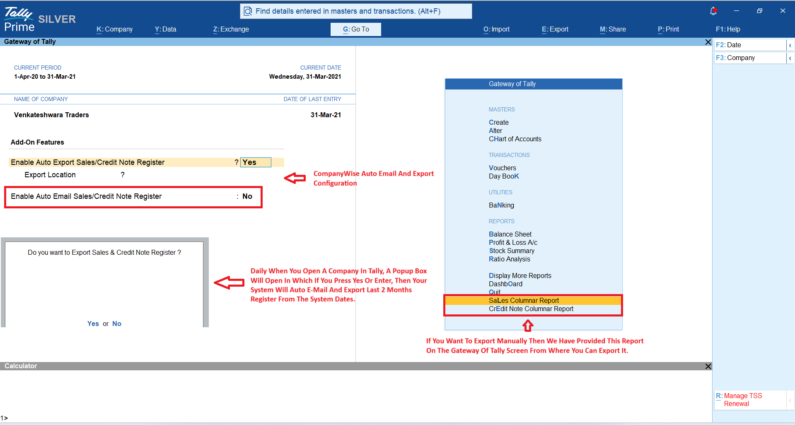Screen dimensions: 795x425
Task: Open Banking under Utilities
Action: [501, 205]
